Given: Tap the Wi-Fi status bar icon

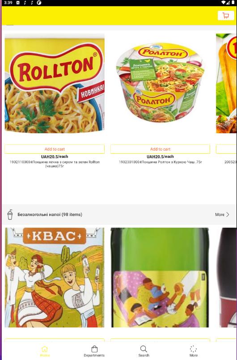Looking at the screenshot, I should [224, 3].
